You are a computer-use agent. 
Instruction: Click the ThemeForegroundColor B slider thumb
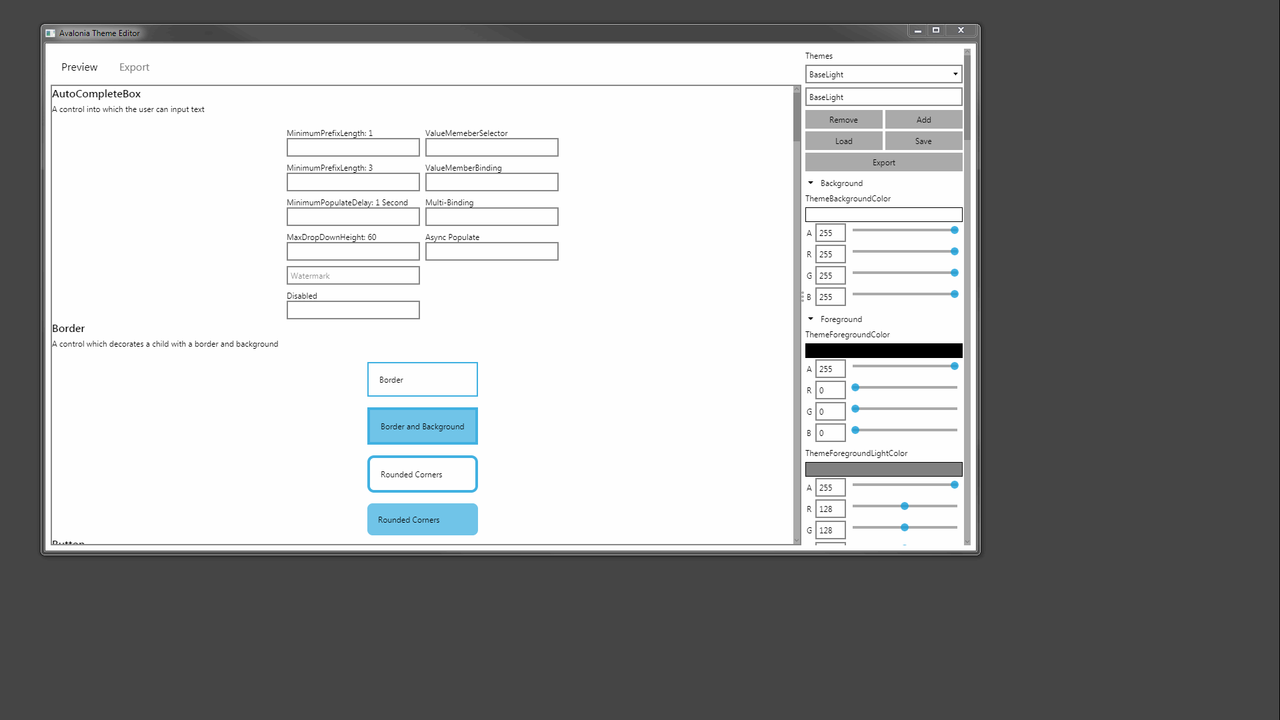click(x=855, y=430)
